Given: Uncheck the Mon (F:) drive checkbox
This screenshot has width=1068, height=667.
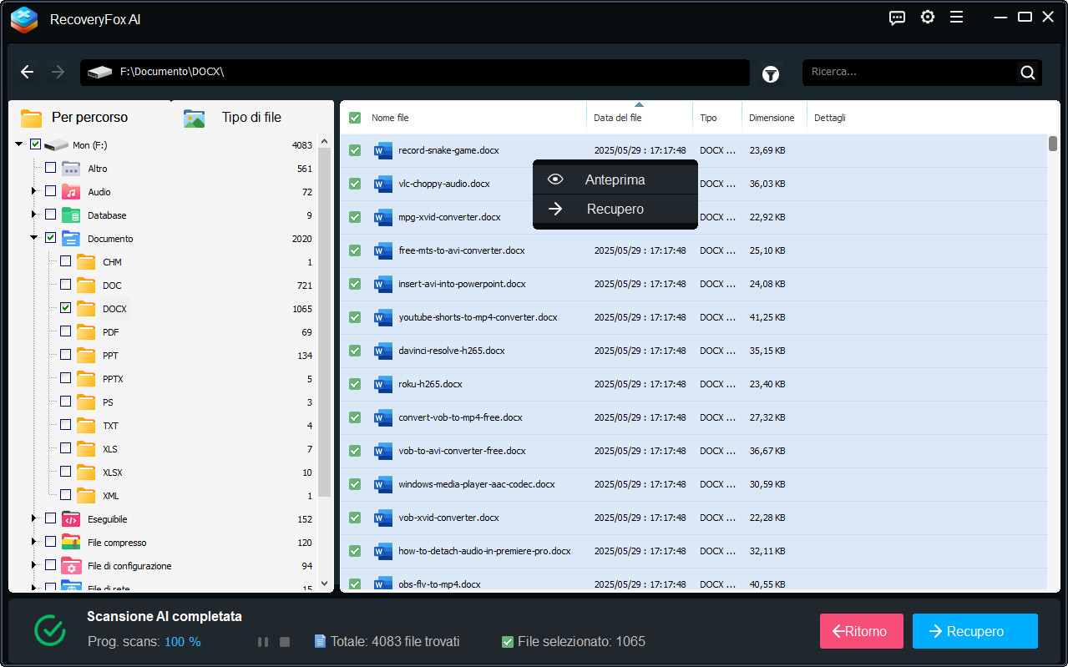Looking at the screenshot, I should point(35,144).
